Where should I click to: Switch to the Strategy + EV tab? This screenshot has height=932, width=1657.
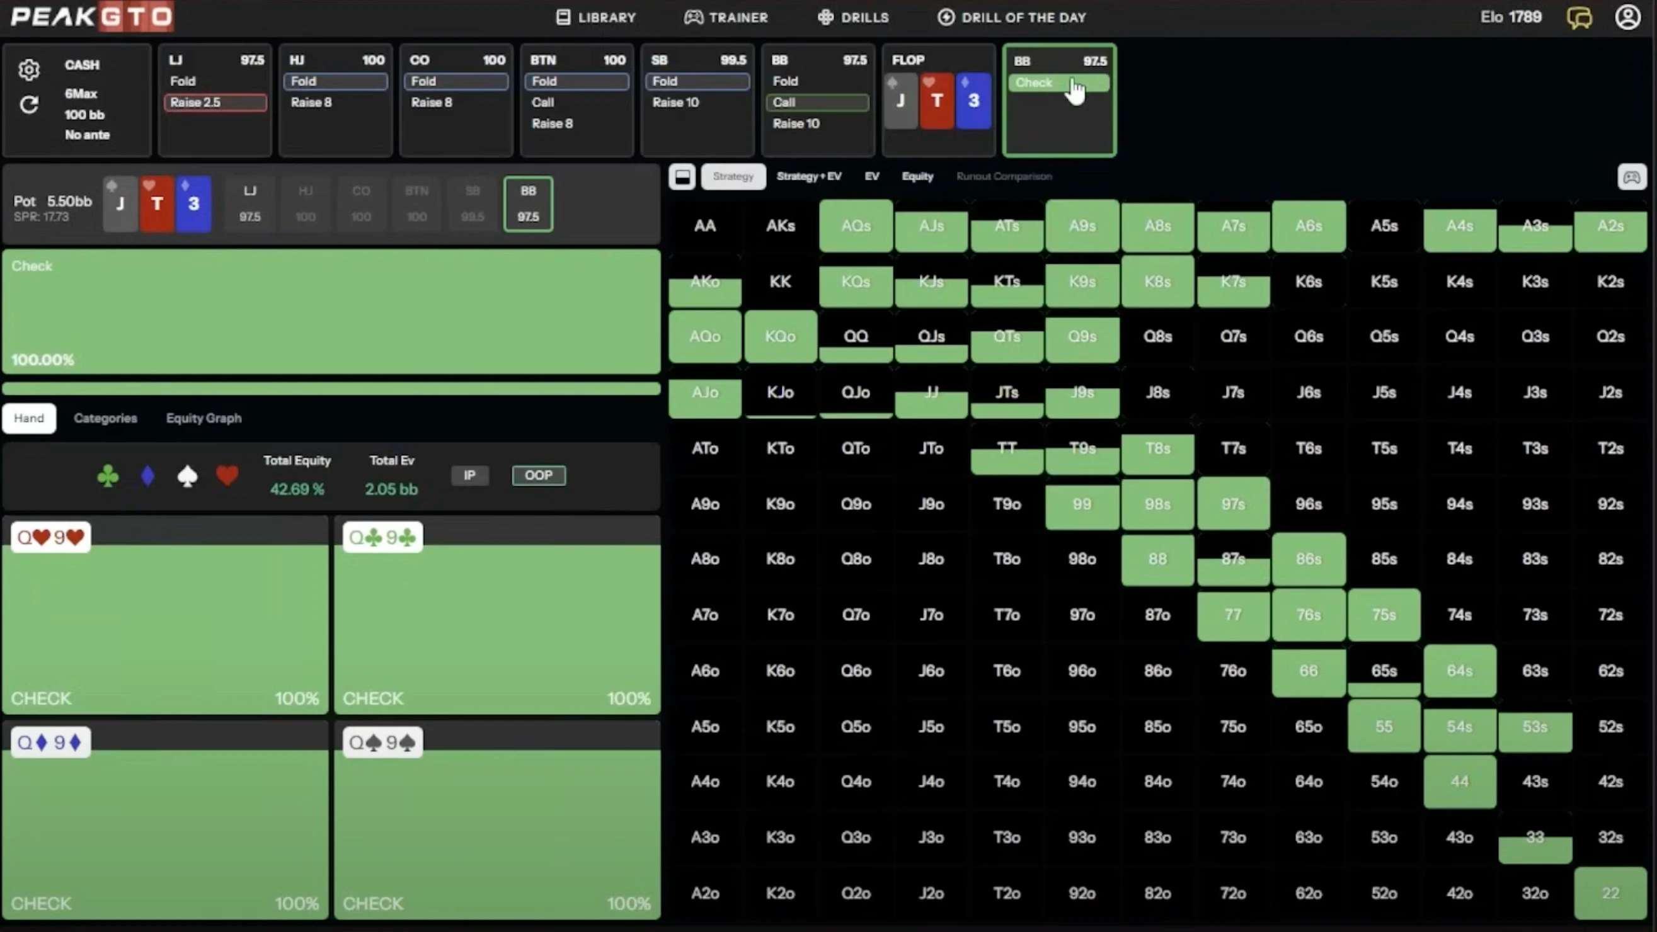808,176
